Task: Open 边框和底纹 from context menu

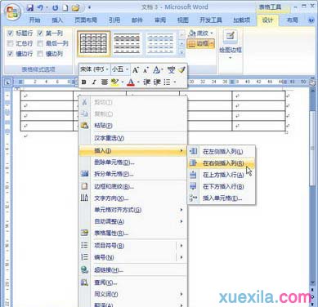Action: [132, 187]
